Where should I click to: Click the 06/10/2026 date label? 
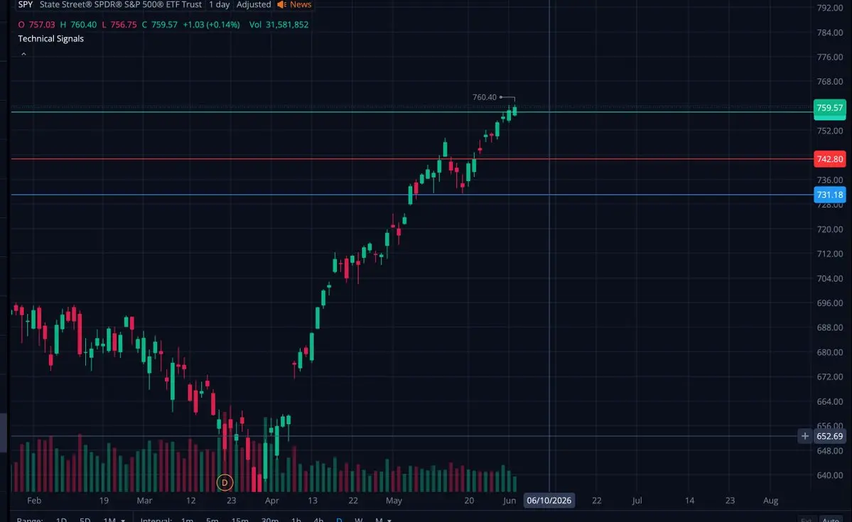point(549,500)
